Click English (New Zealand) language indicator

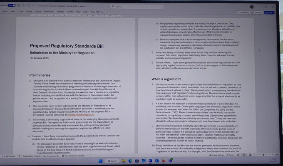point(32,156)
